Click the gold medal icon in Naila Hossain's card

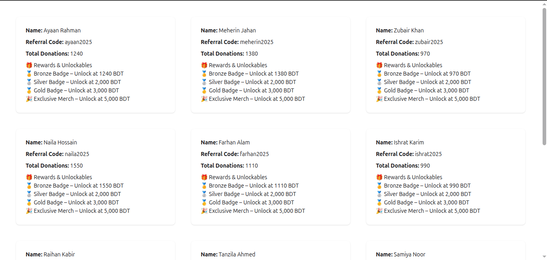pyautogui.click(x=29, y=202)
